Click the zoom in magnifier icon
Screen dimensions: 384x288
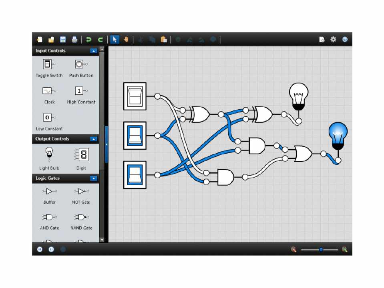click(x=344, y=249)
